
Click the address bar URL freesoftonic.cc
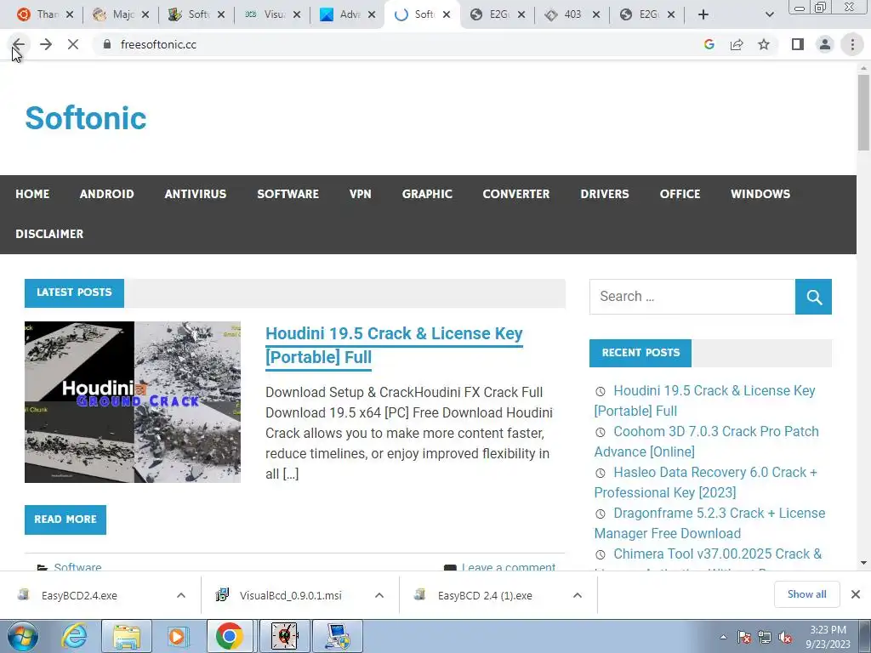click(158, 44)
